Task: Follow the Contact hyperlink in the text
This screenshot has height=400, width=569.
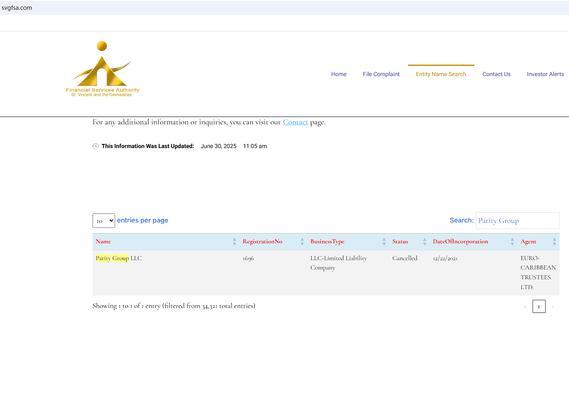Action: (x=295, y=122)
